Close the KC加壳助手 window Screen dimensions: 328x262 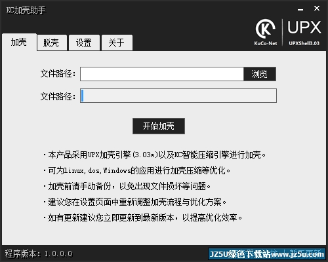[317, 9]
